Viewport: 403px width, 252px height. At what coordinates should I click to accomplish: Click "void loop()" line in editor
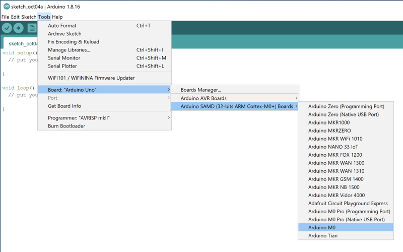point(18,88)
